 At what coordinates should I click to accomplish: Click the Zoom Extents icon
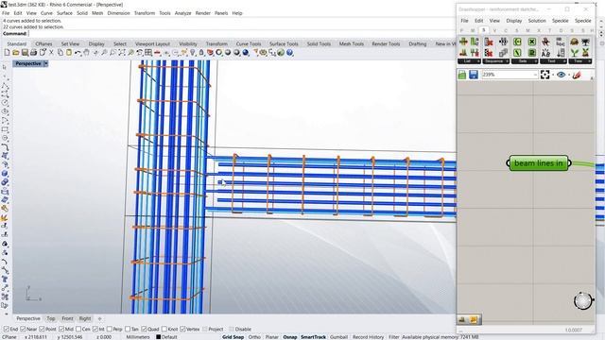[122, 53]
